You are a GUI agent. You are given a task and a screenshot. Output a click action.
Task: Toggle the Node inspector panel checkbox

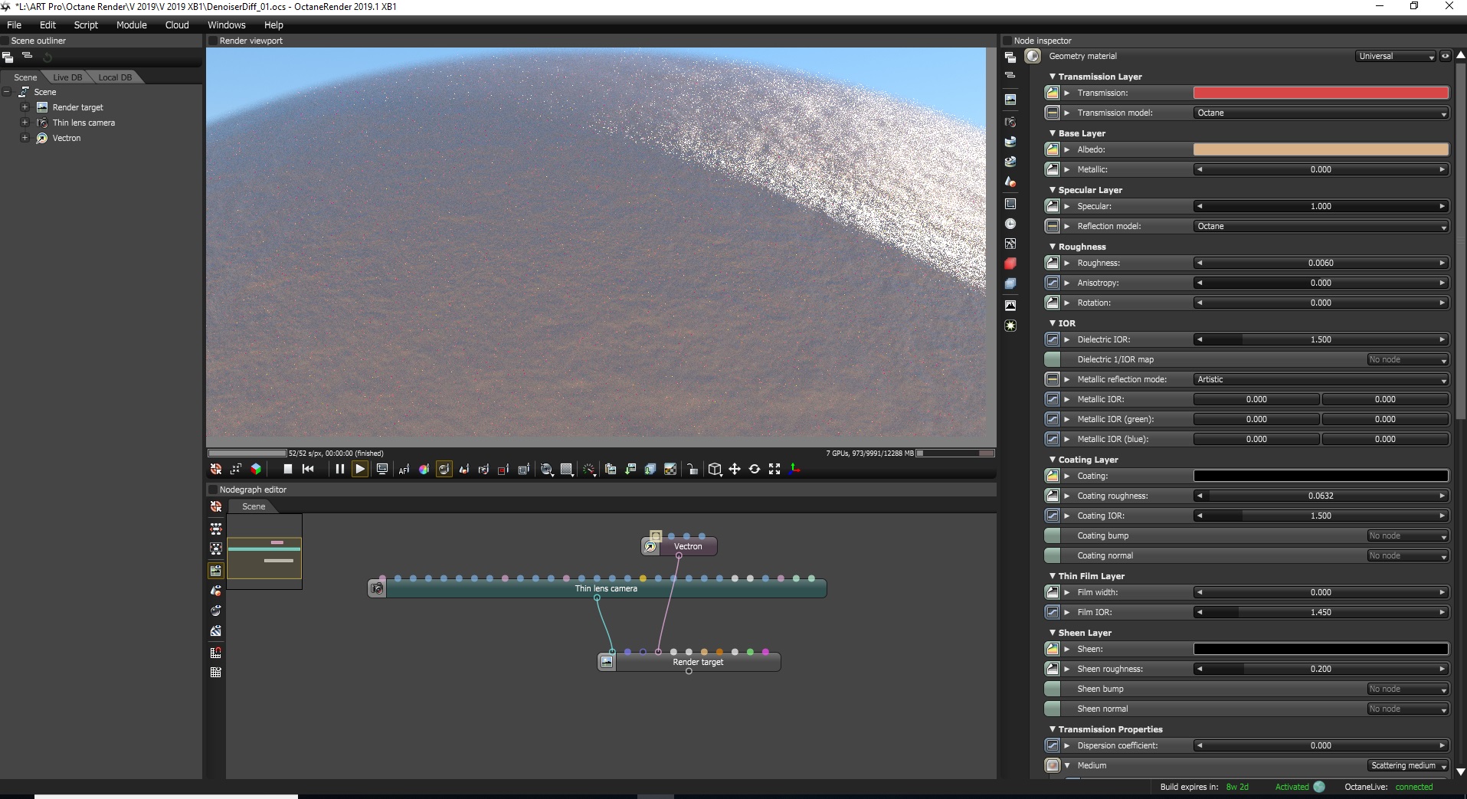[1007, 41]
